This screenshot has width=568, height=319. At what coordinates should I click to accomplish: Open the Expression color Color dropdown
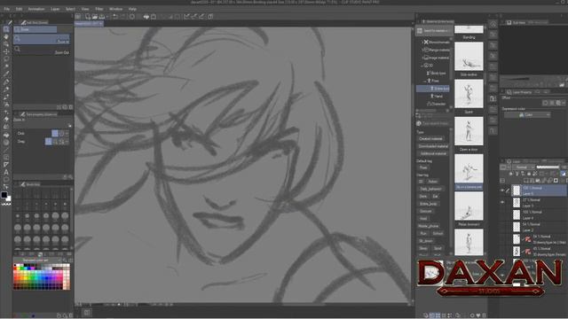tap(527, 114)
